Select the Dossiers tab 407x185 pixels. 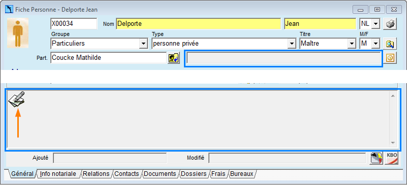coord(194,174)
